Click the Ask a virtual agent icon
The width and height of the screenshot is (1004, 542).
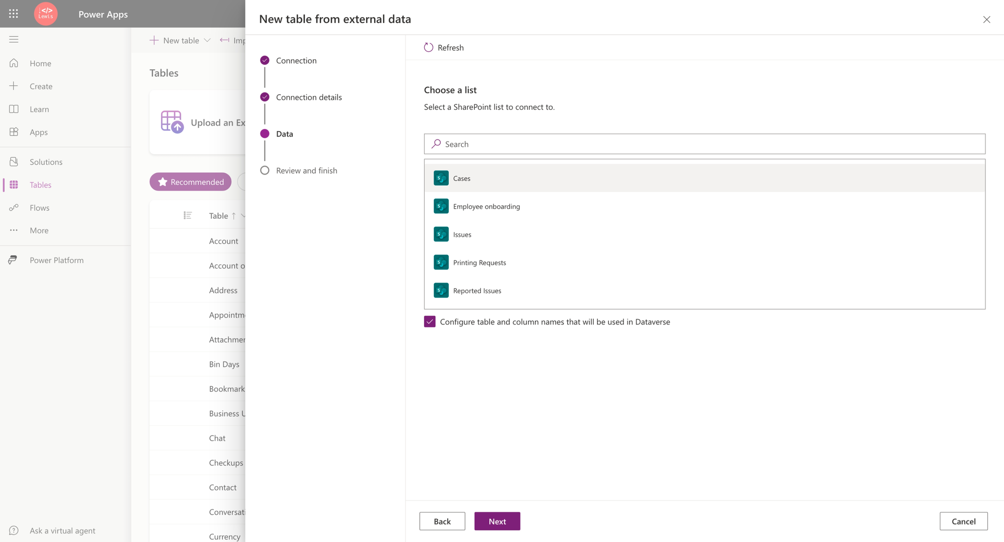tap(14, 530)
